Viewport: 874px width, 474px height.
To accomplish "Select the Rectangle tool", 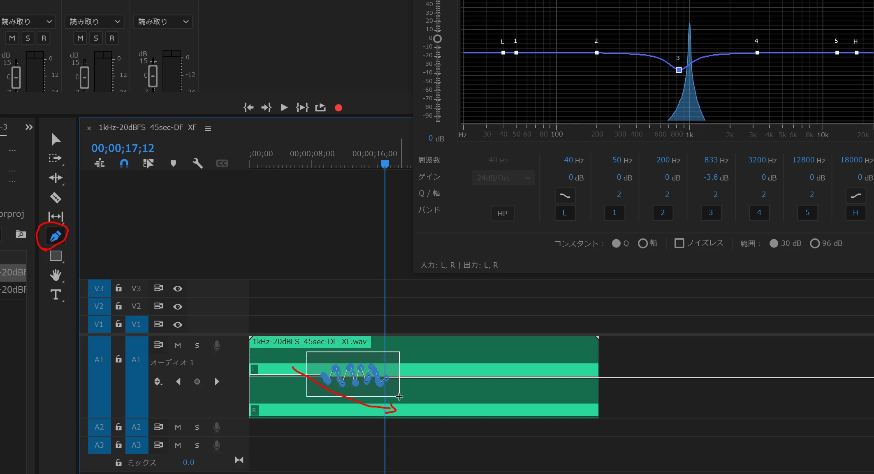I will click(x=56, y=256).
